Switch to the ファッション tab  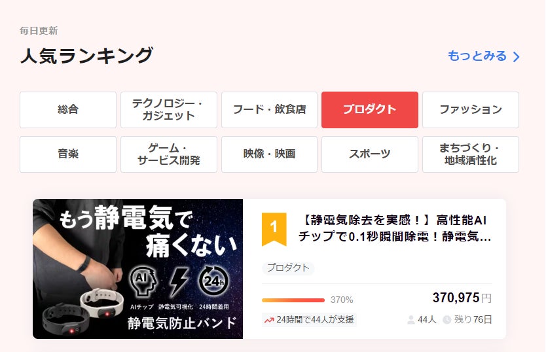[471, 110]
